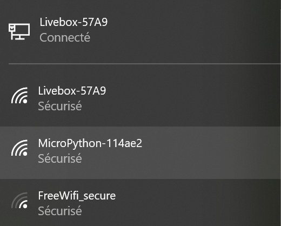This screenshot has height=226, width=281.
Task: Click empty area right of FreeWifi_secure
Action: pos(198,203)
